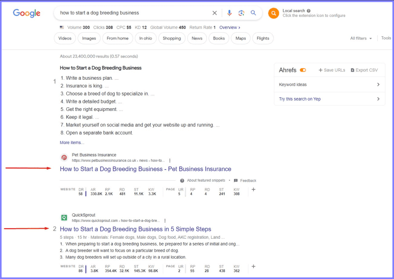
Task: Click the blue magnifier search icon
Action: point(253,13)
